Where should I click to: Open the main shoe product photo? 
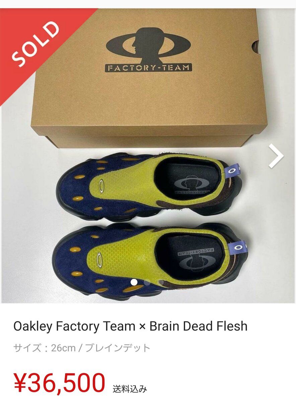148,156
